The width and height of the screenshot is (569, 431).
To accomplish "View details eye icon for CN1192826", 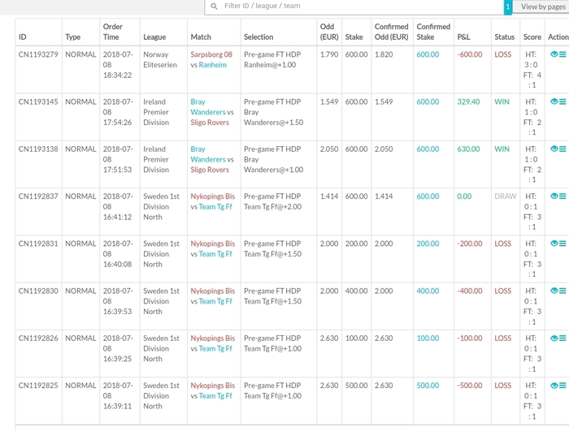I will [x=554, y=338].
